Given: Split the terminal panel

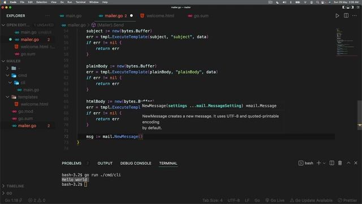Looking at the screenshot, I should pyautogui.click(x=332, y=163).
